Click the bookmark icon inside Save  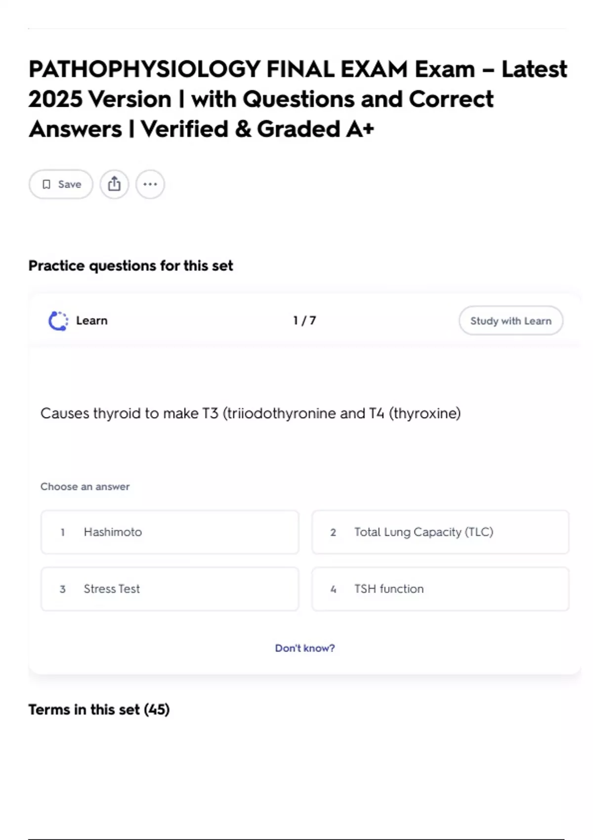46,184
